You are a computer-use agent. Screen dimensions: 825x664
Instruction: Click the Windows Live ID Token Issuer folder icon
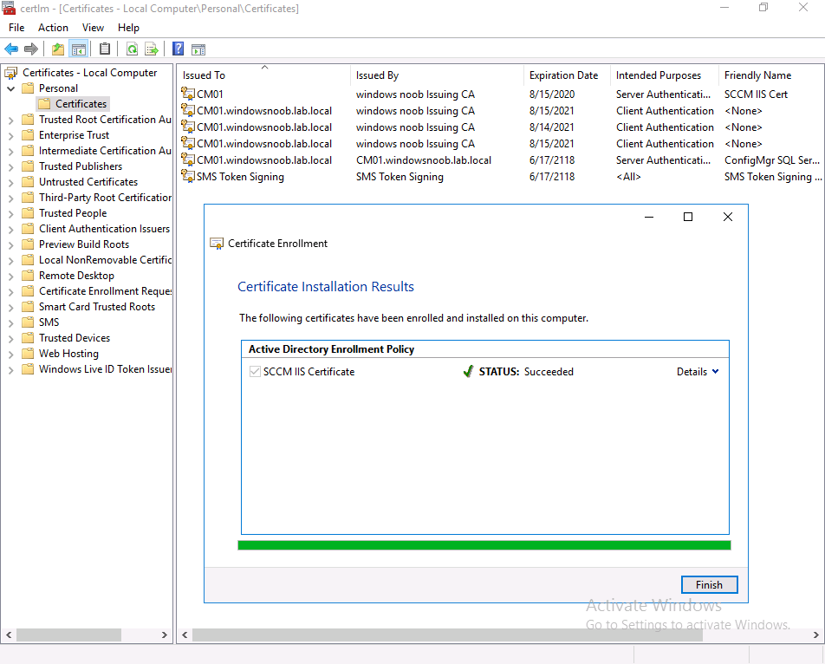28,369
